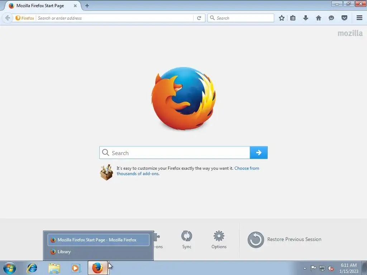This screenshot has height=275, width=367.
Task: Click the toolbar Search box
Action: pyautogui.click(x=241, y=18)
